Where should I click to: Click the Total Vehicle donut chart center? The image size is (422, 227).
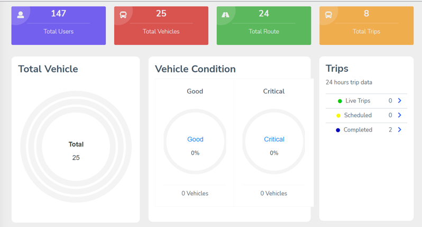tap(76, 150)
